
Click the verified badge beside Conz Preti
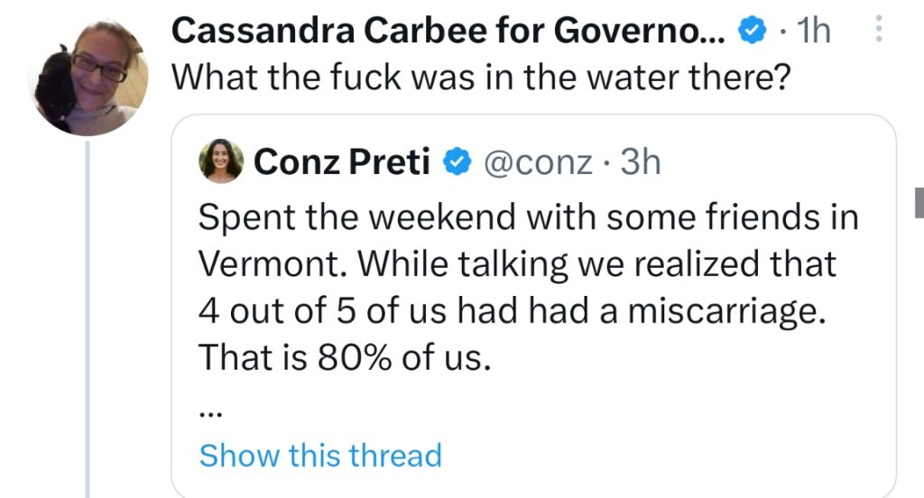pyautogui.click(x=457, y=162)
